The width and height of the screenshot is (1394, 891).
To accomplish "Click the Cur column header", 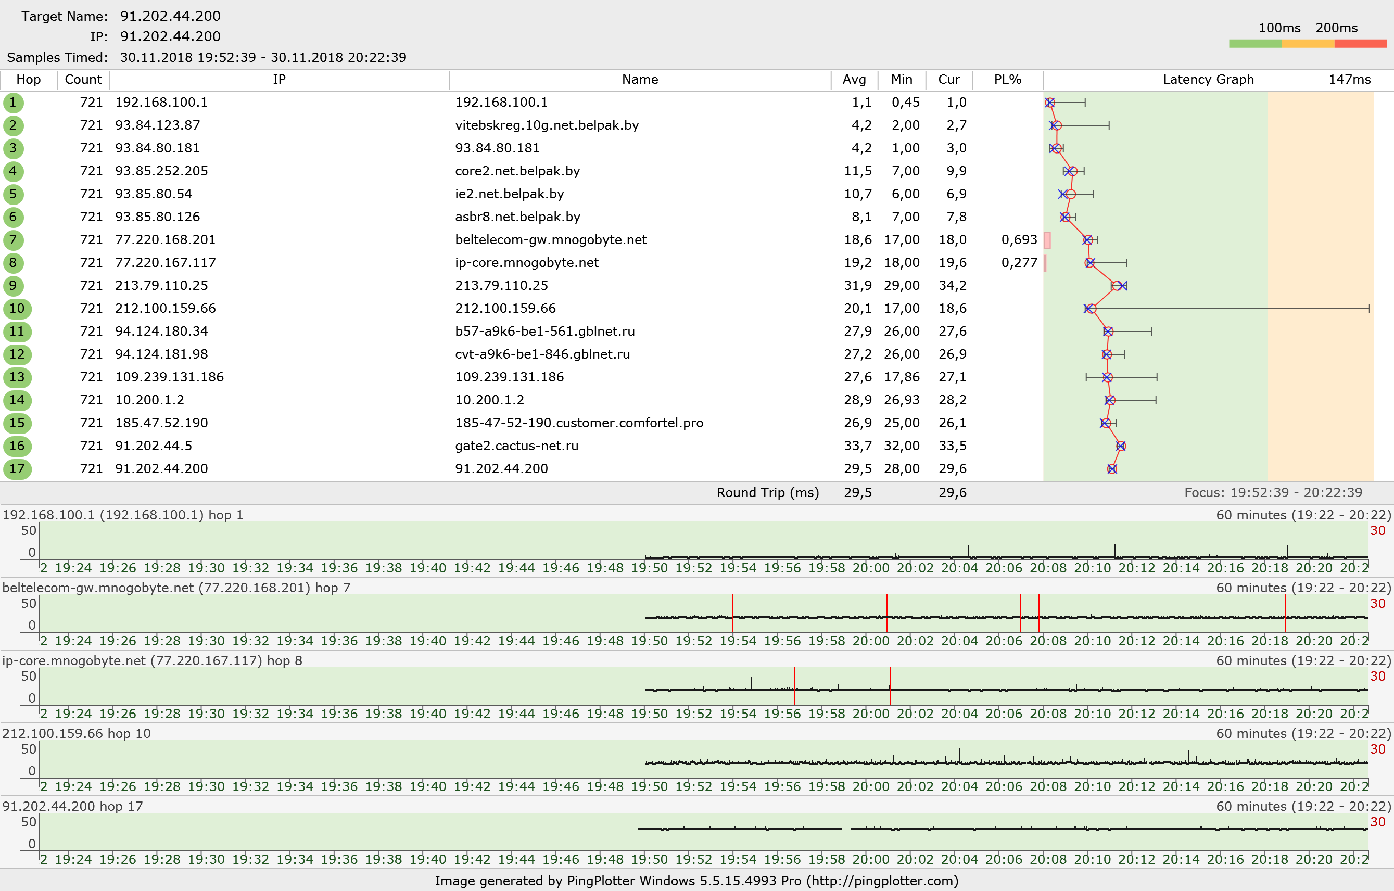I will tap(949, 79).
